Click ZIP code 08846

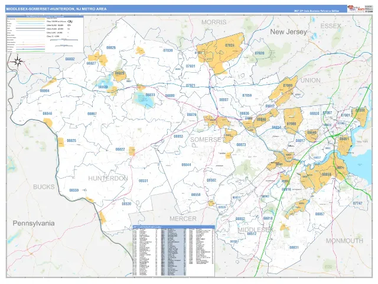point(261,120)
